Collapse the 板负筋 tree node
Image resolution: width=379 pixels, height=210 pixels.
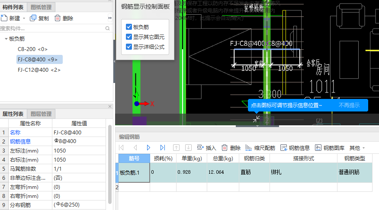[x=6, y=38]
